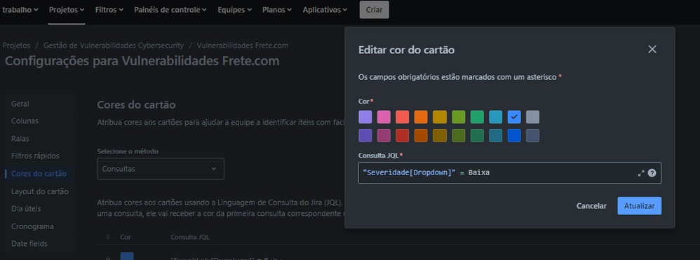Open the Painéis de controle menu
Viewport: 700px width, 260px height.
point(170,10)
